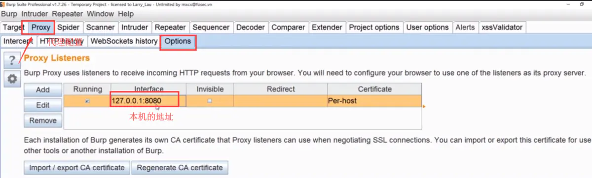Viewport: 592px width, 178px height.
Task: Switch to the Target tab
Action: [13, 28]
